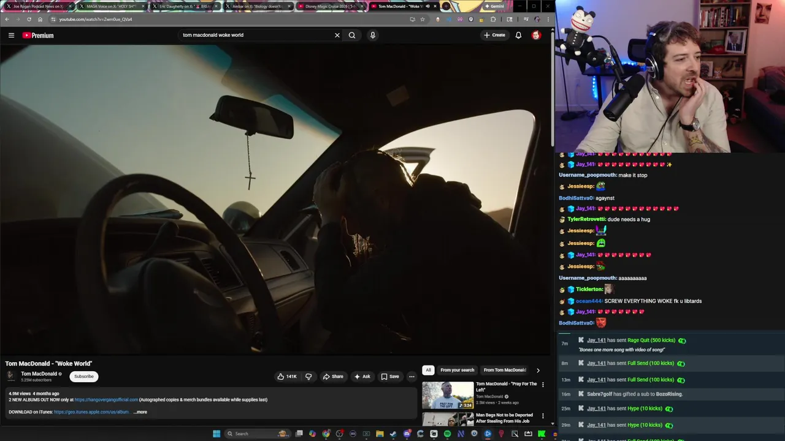This screenshot has width=785, height=441.
Task: Open Discord from taskbar
Action: [x=407, y=434]
